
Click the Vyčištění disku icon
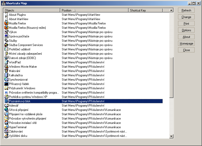click(x=6, y=136)
